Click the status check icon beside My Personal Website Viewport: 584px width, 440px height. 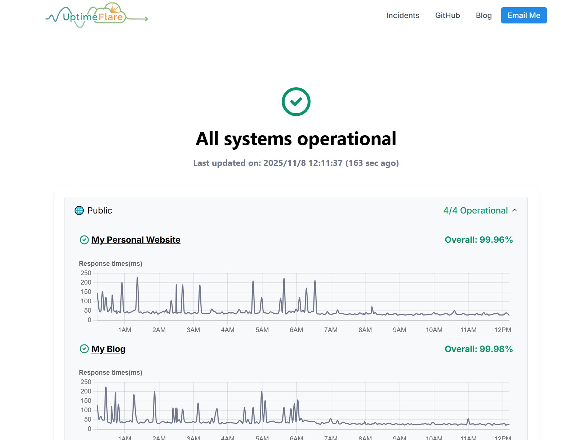pos(84,240)
